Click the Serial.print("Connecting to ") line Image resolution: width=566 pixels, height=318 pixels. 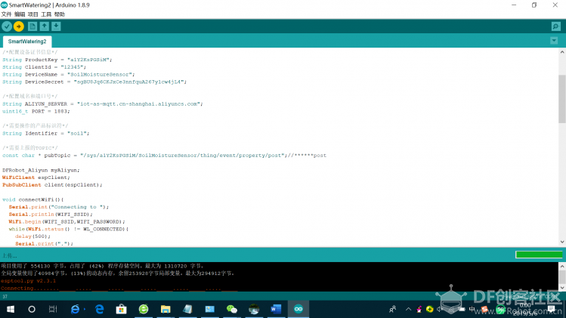pos(58,207)
